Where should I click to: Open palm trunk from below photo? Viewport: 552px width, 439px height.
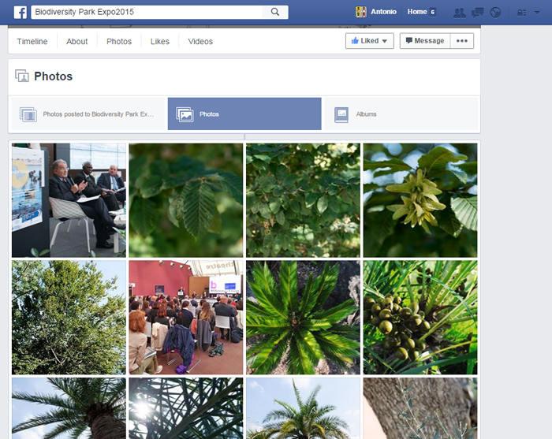[x=69, y=408]
